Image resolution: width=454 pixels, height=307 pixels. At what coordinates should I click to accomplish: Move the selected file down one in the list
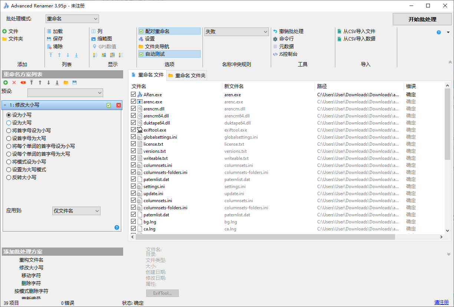[x=68, y=55]
